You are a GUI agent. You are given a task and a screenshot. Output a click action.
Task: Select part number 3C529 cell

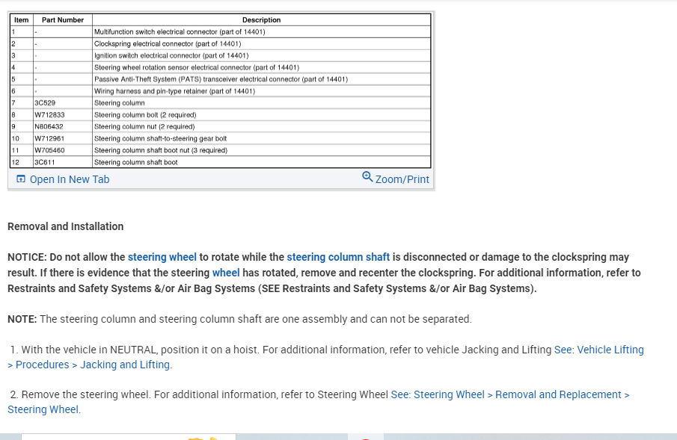tap(63, 103)
